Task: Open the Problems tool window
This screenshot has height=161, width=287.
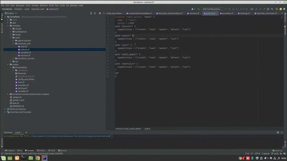Action: (10, 151)
